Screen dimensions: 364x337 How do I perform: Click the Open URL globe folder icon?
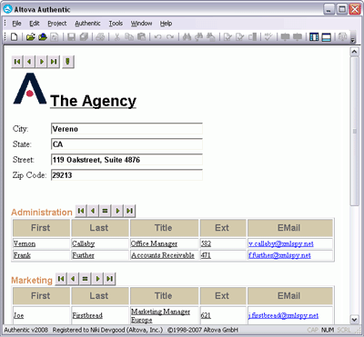pos(43,37)
